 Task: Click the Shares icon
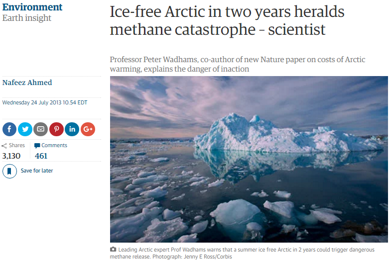[4, 146]
